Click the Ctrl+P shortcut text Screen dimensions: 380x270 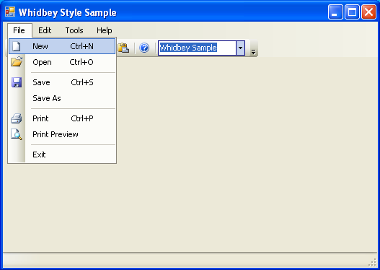pyautogui.click(x=82, y=118)
